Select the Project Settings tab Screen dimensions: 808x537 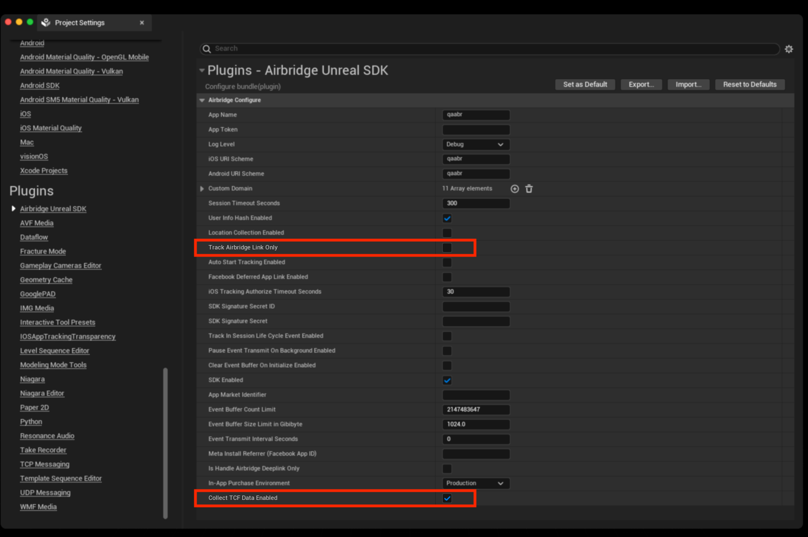click(95, 23)
